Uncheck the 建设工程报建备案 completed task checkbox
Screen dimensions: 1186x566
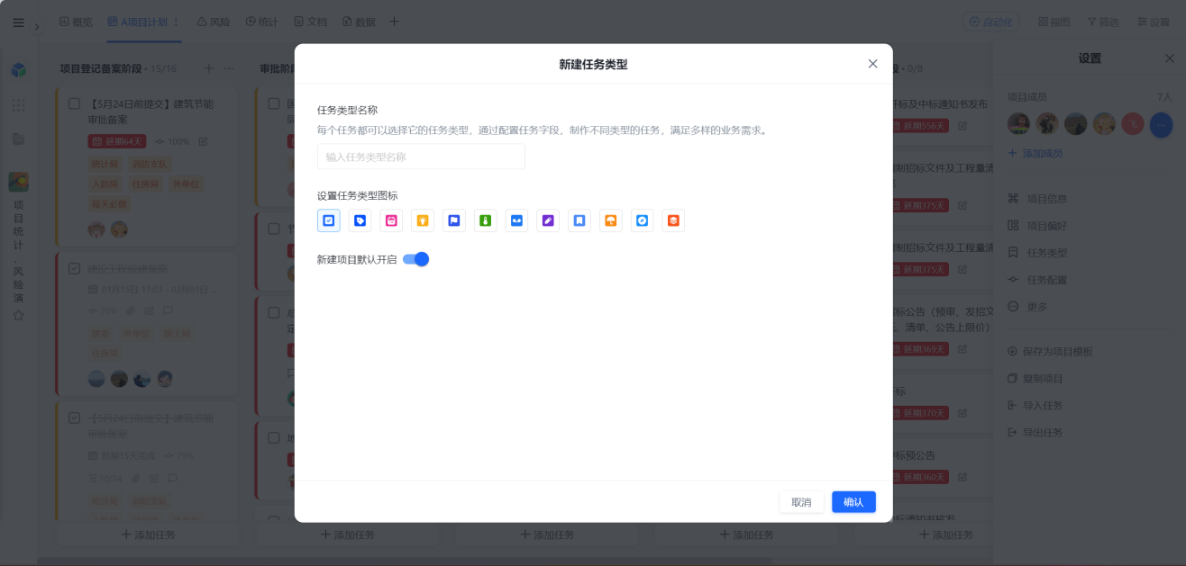click(x=75, y=268)
